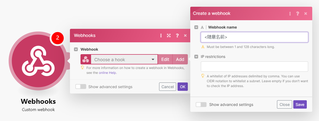Click the large Webhooks module circle
319x121 pixels.
click(x=38, y=61)
